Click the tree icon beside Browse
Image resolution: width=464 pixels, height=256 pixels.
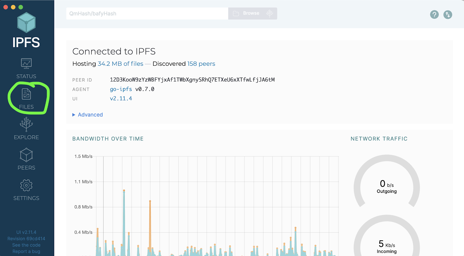(270, 13)
